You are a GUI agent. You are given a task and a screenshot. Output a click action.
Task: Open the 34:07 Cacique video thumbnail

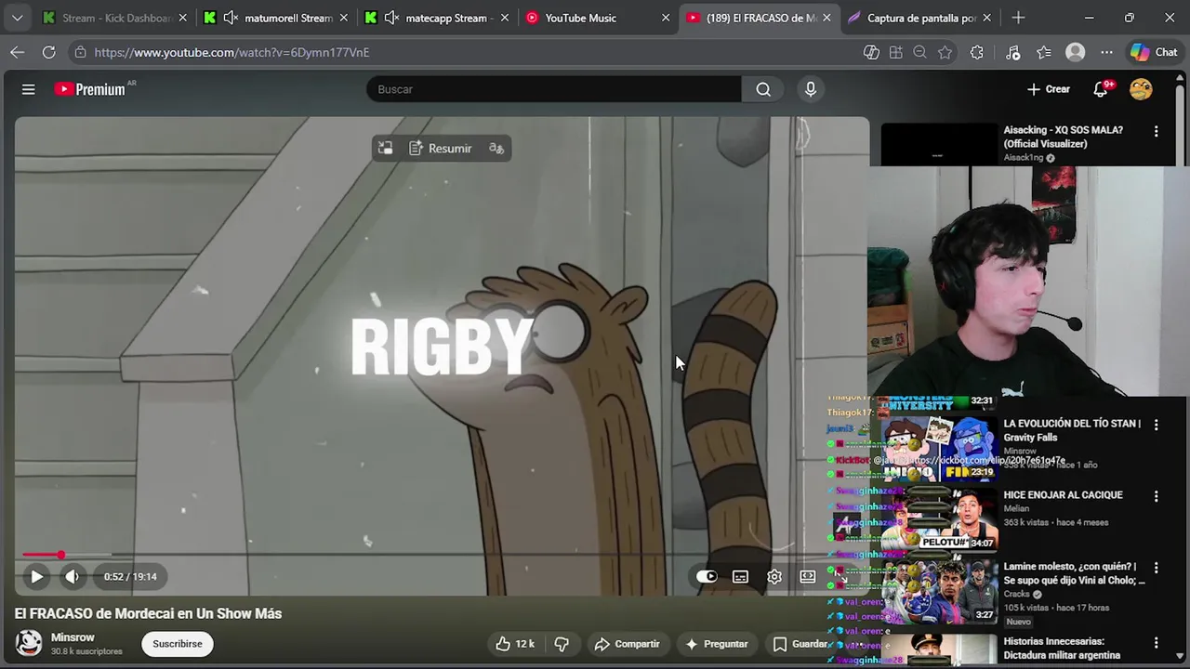(939, 520)
